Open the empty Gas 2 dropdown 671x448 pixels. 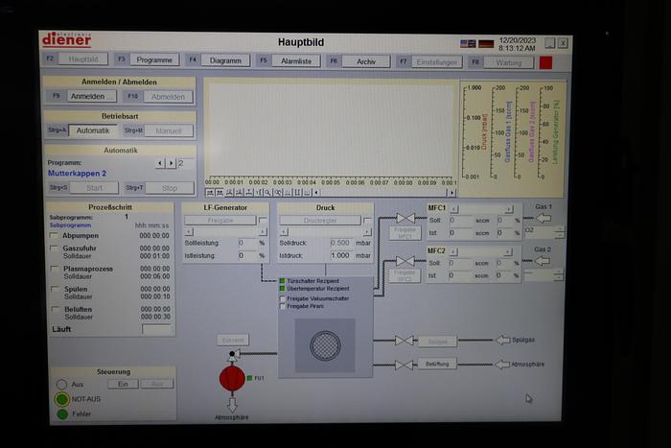pos(543,273)
